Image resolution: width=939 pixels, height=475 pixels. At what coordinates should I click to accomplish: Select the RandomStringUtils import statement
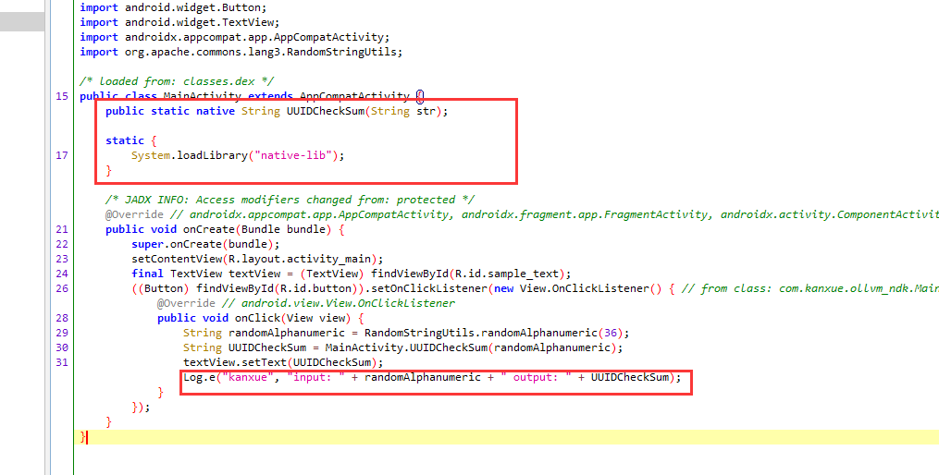[241, 52]
